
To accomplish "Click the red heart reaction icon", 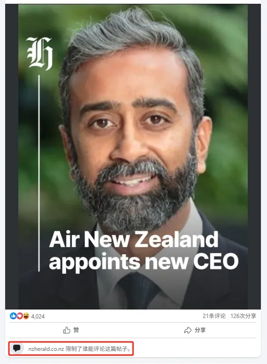I will pyautogui.click(x=20, y=316).
